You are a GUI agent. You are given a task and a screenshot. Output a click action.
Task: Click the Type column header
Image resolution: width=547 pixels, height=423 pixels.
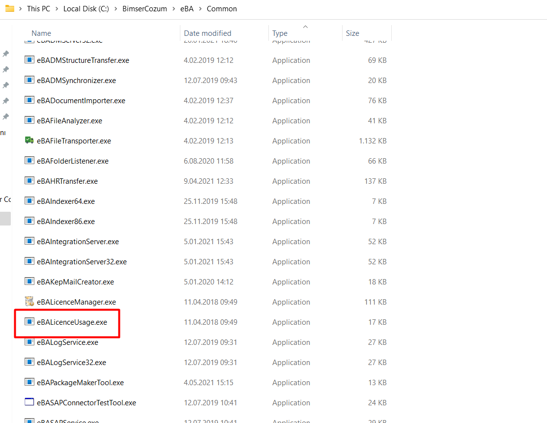[280, 33]
